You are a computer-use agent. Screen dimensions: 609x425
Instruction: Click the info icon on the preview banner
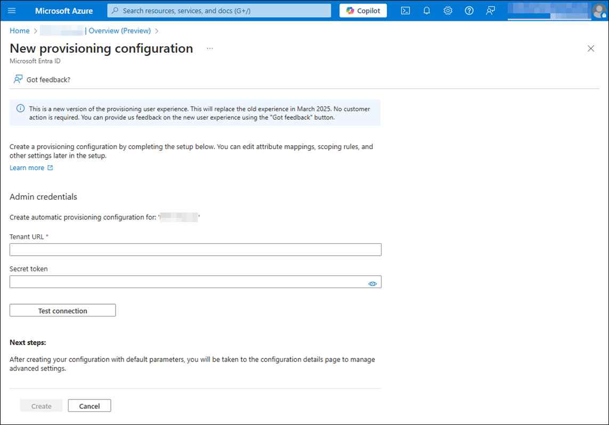pyautogui.click(x=20, y=108)
